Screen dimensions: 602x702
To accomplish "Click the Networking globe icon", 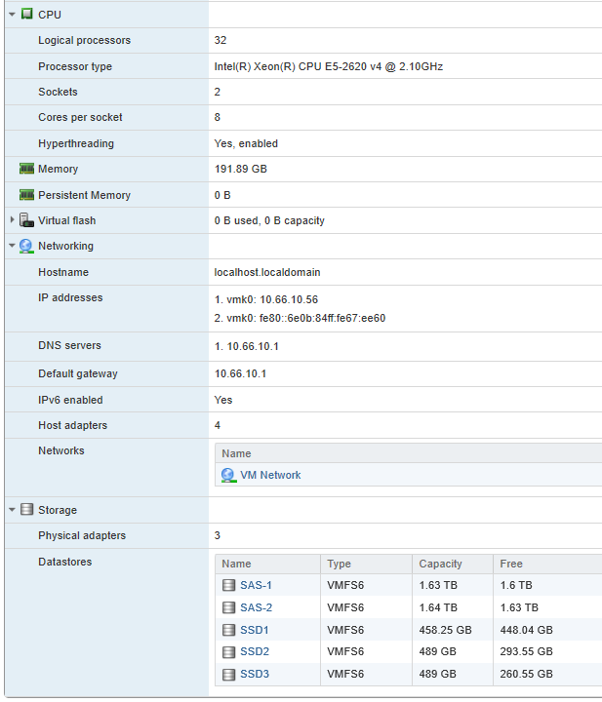I will point(27,247).
